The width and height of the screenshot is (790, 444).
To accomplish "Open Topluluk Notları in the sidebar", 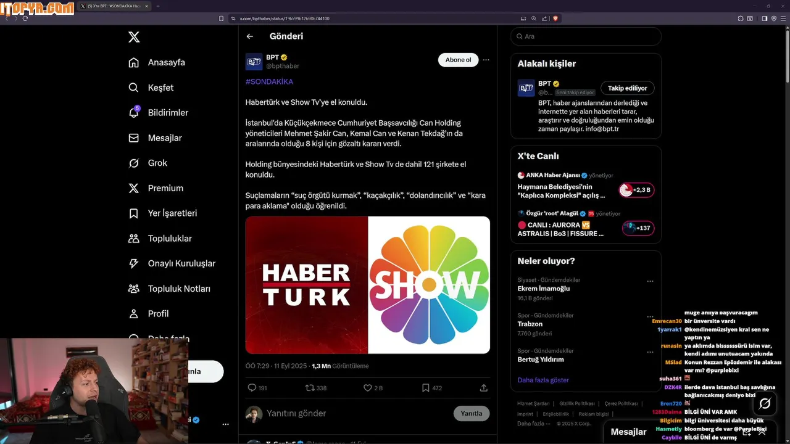I will coord(170,289).
